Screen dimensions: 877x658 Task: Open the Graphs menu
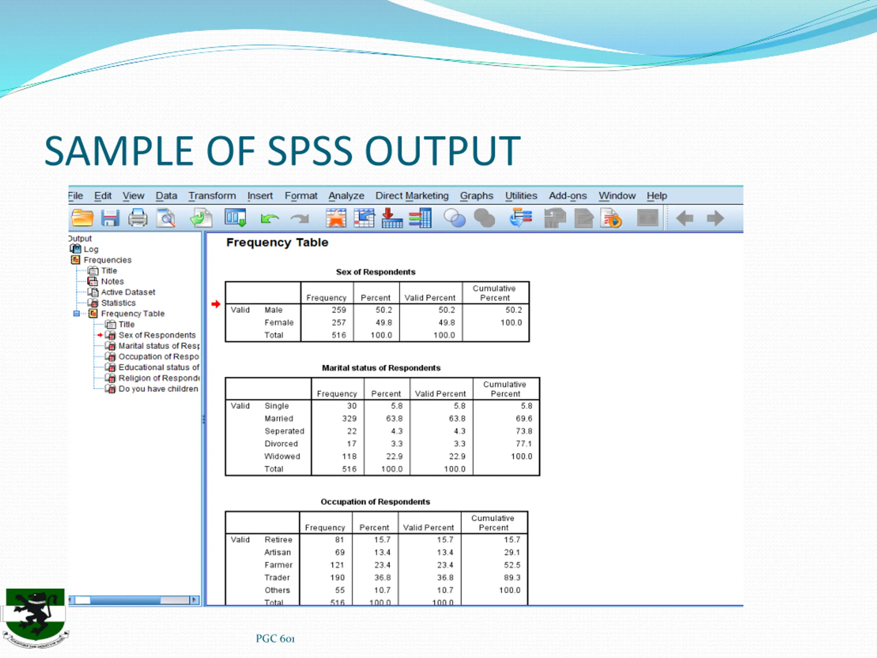click(477, 196)
